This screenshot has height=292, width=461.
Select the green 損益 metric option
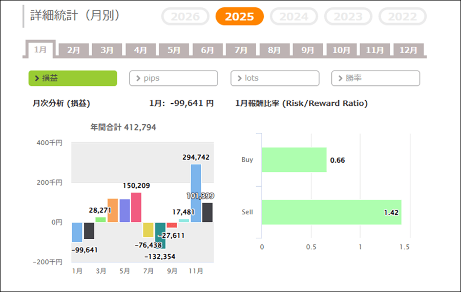pyautogui.click(x=72, y=78)
